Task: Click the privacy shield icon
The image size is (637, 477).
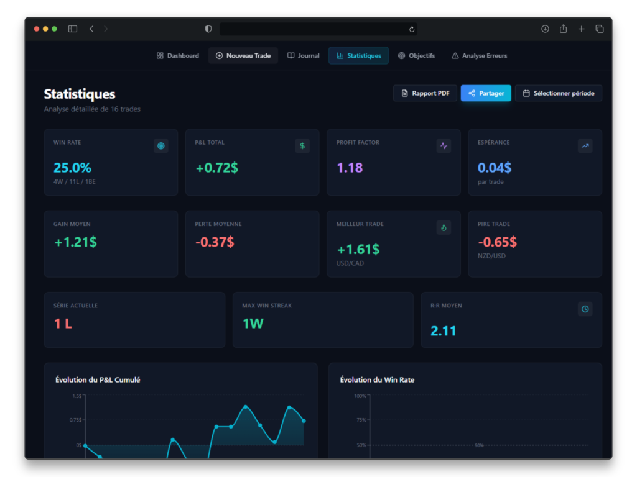Action: pos(208,29)
